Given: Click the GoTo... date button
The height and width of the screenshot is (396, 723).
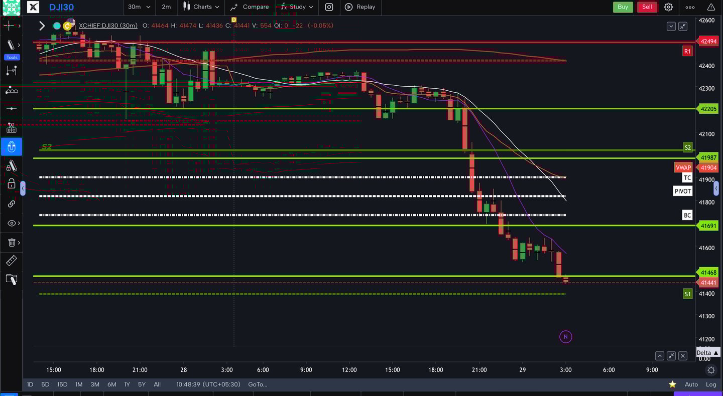Looking at the screenshot, I should 258,384.
